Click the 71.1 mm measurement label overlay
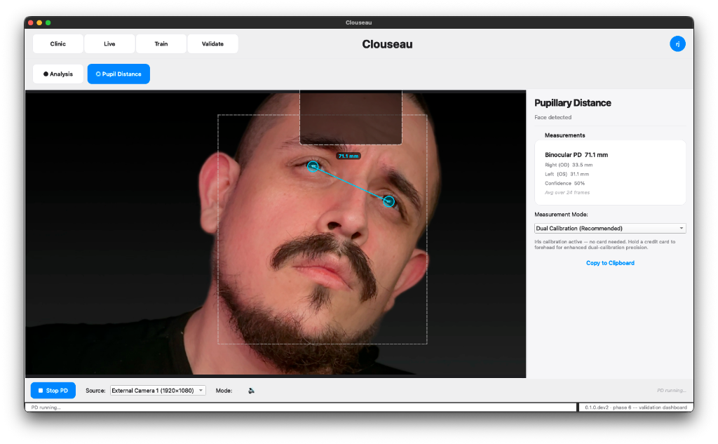This screenshot has height=444, width=718. tap(348, 156)
